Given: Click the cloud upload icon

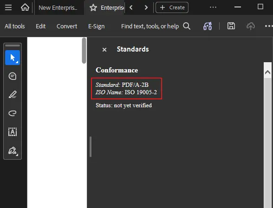Looking at the screenshot, I should pyautogui.click(x=251, y=26).
